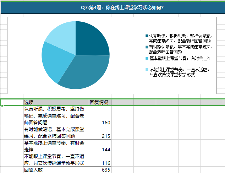
Task: Select the 选项 header cell
Action: 56,102
